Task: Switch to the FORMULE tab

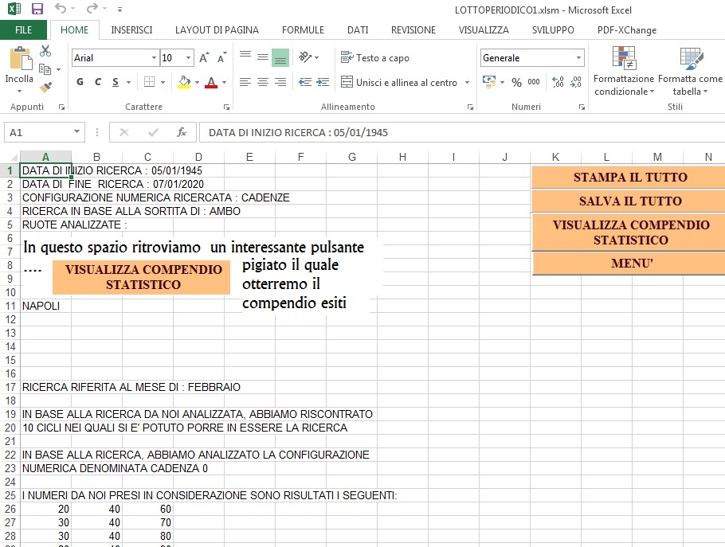Action: point(303,30)
